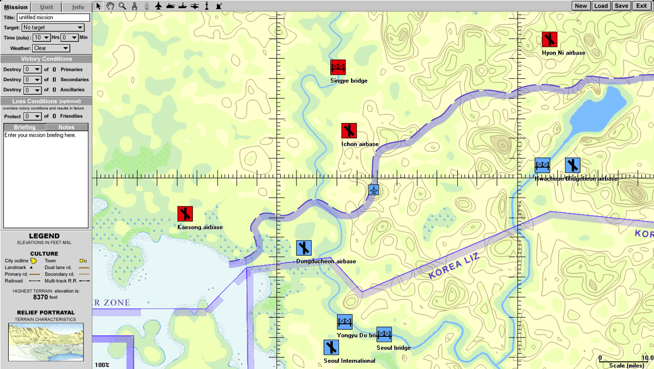Click the Seoul International airbase icon
Screen dimensions: 654x369
pos(331,348)
